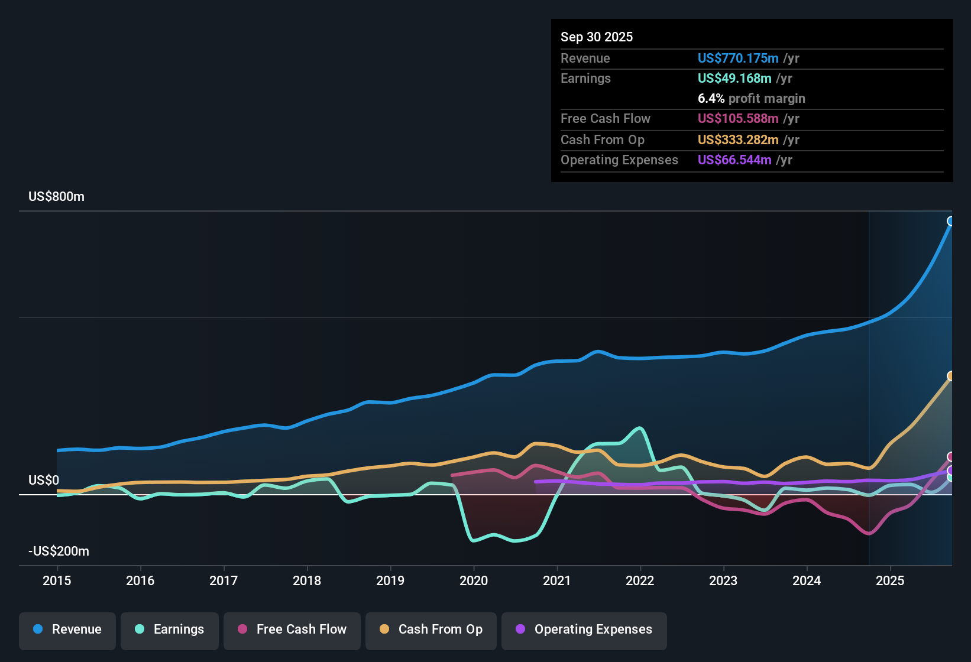
Task: Toggle the Earnings series visibility
Action: [x=169, y=630]
